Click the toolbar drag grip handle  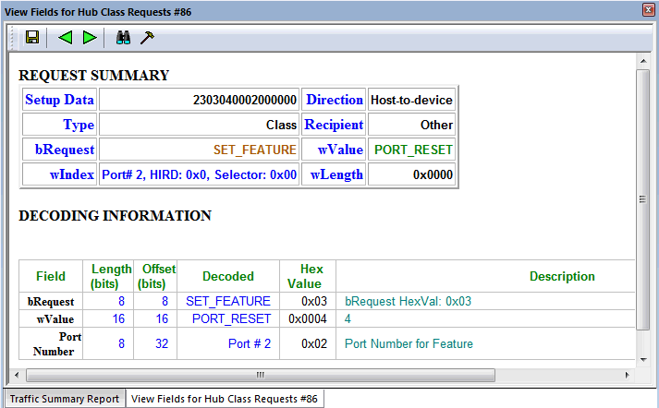click(x=14, y=38)
